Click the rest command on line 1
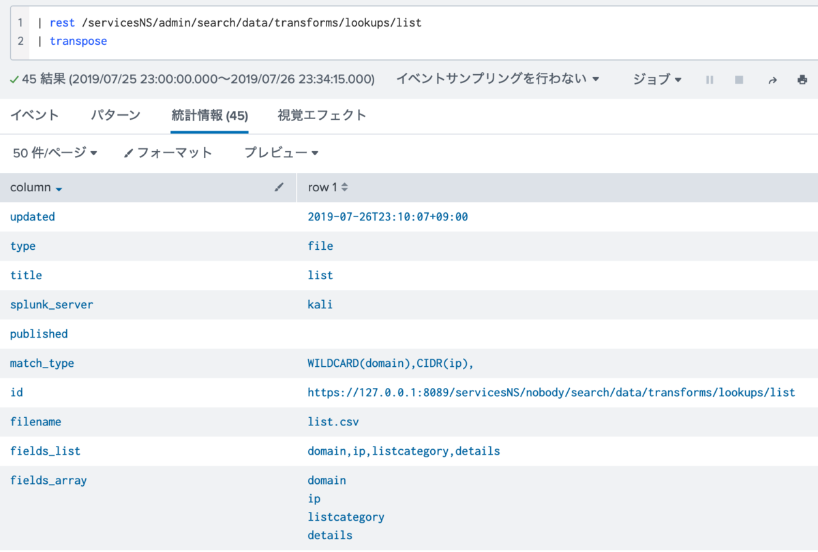Screen dimensions: 818x552 (62, 22)
